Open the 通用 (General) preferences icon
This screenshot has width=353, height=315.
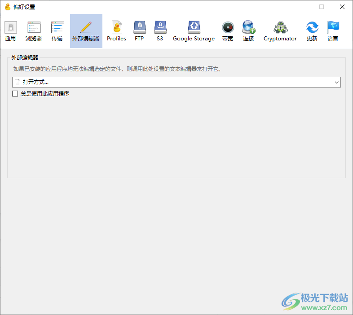pyautogui.click(x=10, y=27)
